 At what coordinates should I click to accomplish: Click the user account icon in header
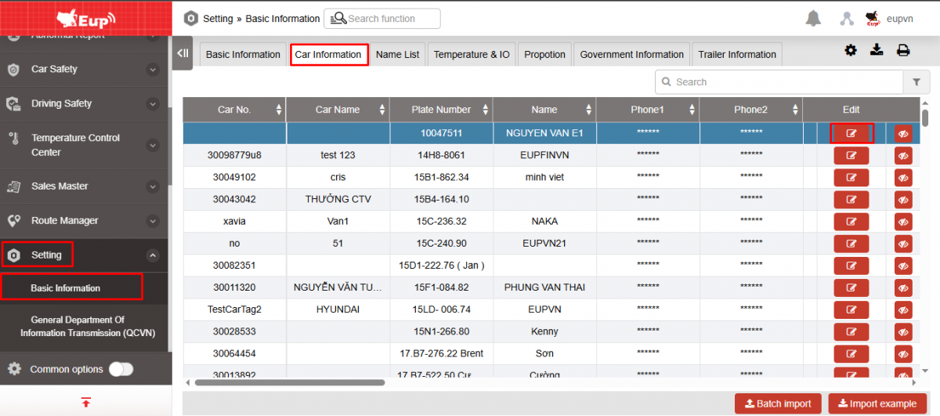point(847,19)
